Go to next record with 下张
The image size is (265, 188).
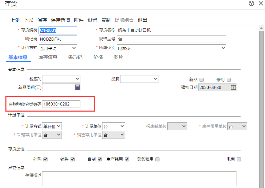point(29,20)
